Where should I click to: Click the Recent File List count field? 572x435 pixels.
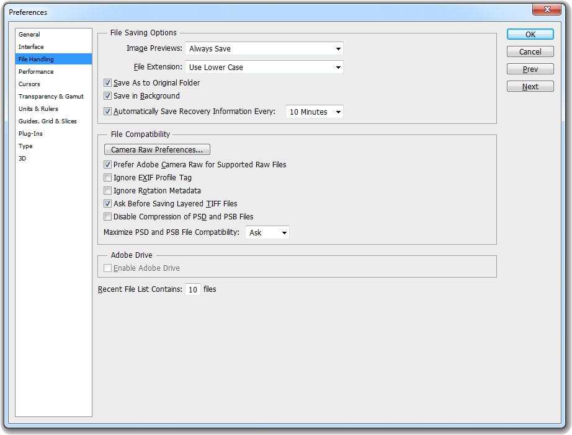click(193, 290)
